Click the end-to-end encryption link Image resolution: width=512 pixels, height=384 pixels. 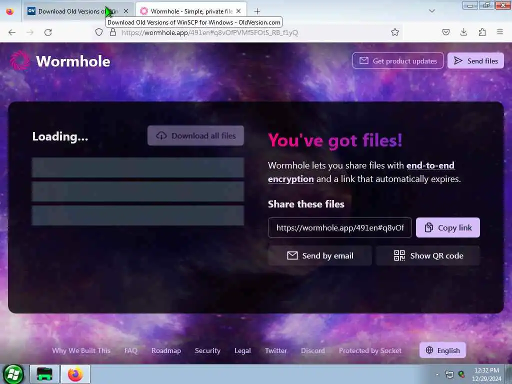[361, 172]
